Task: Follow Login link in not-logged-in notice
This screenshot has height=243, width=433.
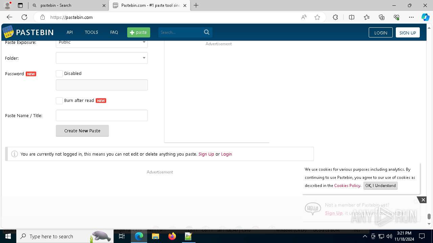Action: tap(226, 154)
